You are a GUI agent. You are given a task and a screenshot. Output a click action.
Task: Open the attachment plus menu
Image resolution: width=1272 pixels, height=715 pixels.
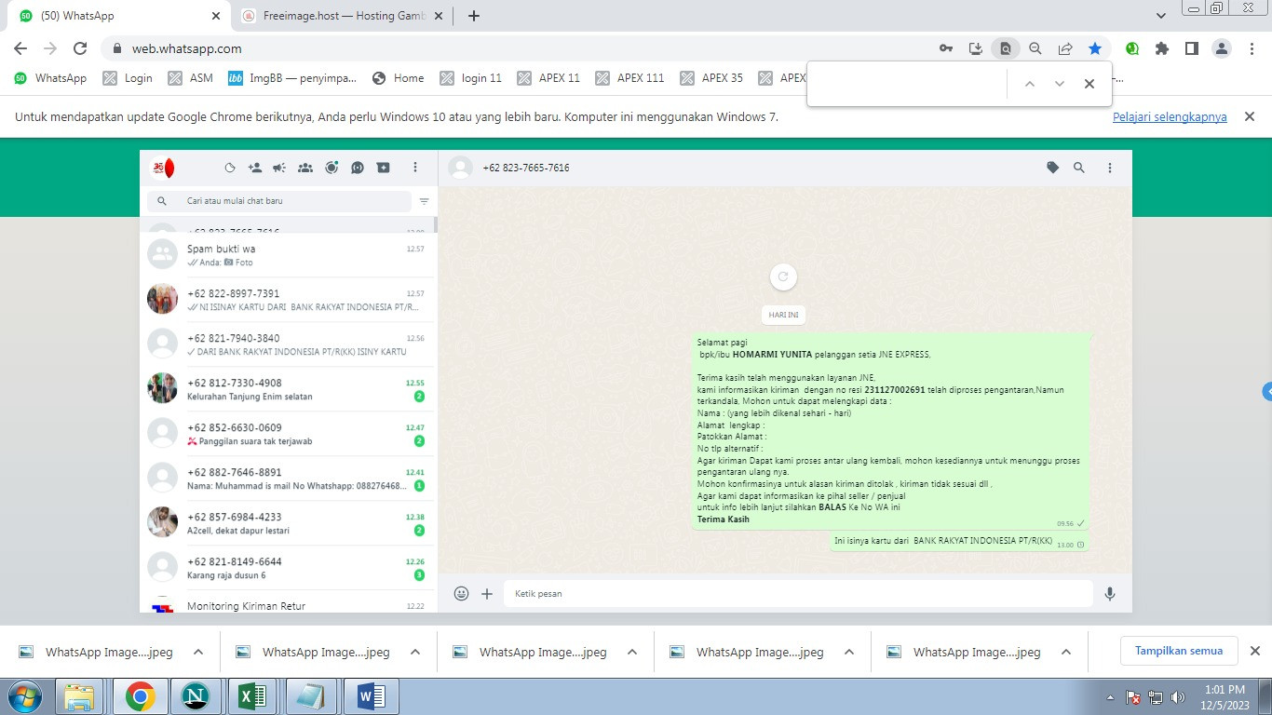[x=487, y=593]
